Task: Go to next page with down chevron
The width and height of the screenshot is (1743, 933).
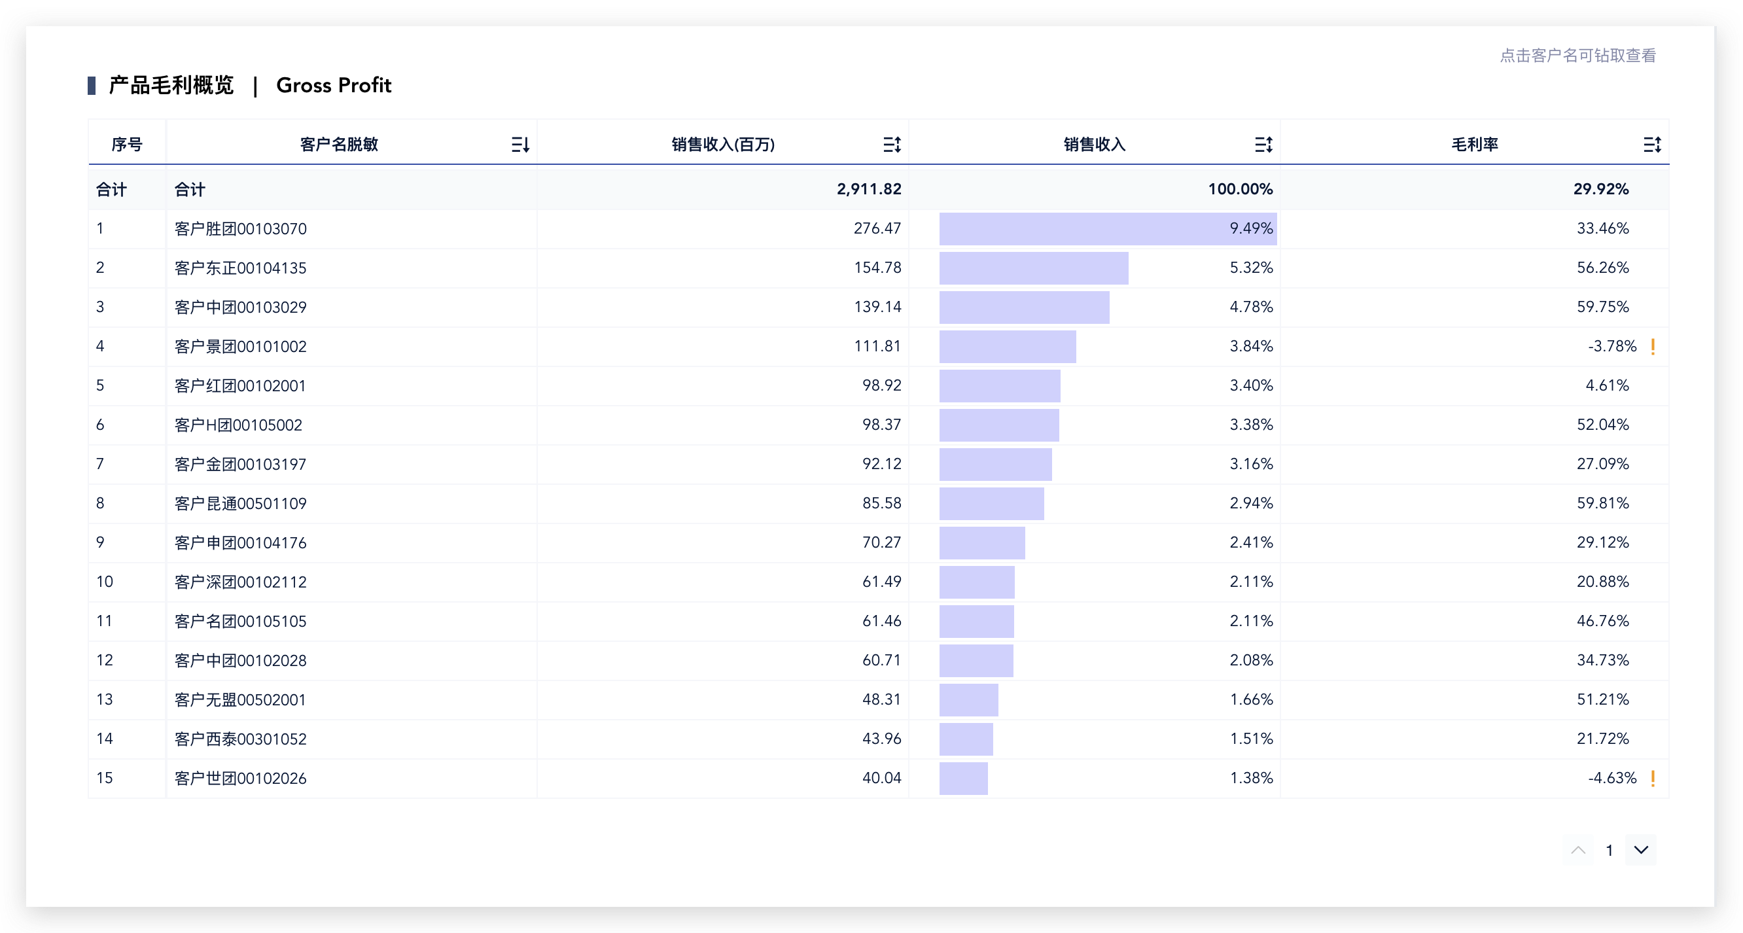Action: click(x=1640, y=850)
